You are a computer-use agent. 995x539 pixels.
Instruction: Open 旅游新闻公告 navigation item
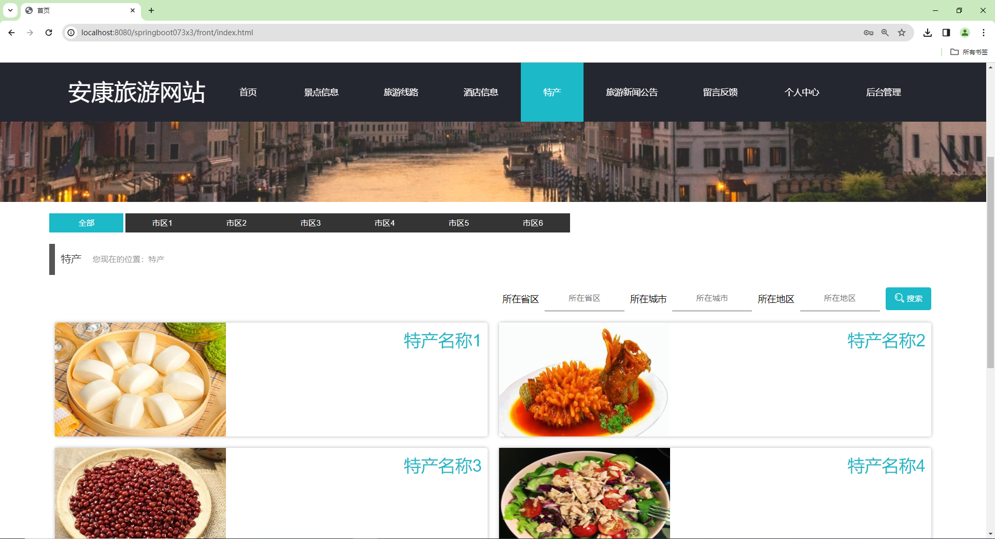coord(632,92)
